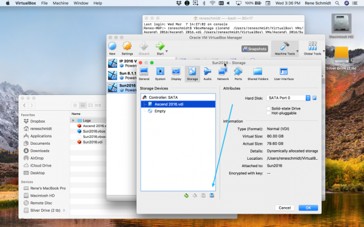
Task: Click the Dropbox menu bar icon
Action: 178,3
